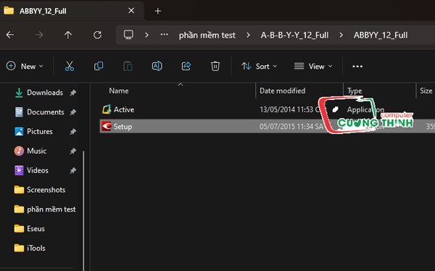Expand chevron after the This PC icon
The height and width of the screenshot is (271, 435).
coord(146,35)
